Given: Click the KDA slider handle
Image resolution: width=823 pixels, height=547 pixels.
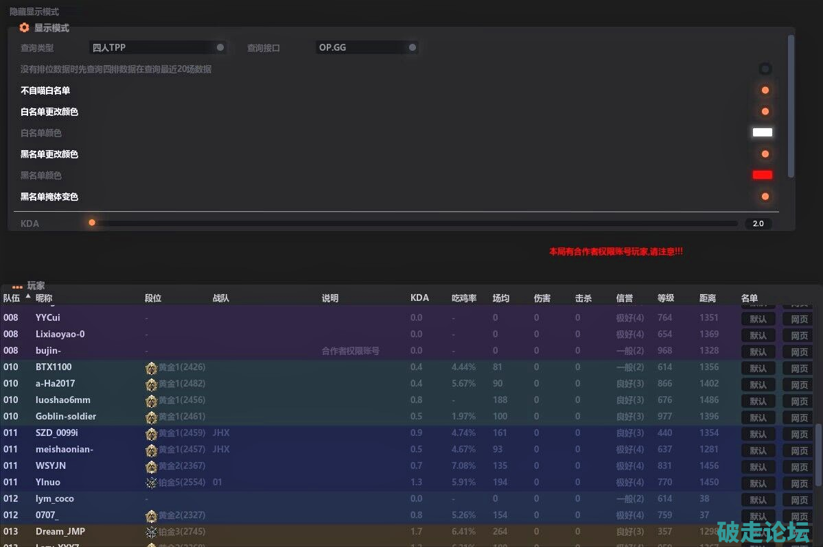Looking at the screenshot, I should point(92,223).
